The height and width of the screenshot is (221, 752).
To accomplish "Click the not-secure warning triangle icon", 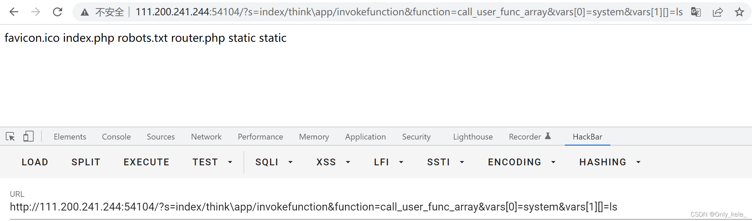I will (85, 13).
